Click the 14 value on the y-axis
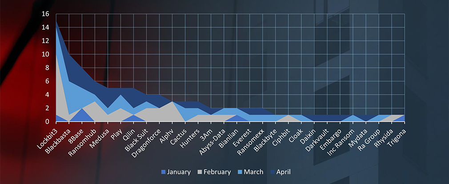This screenshot has height=184, width=449. tap(46, 27)
